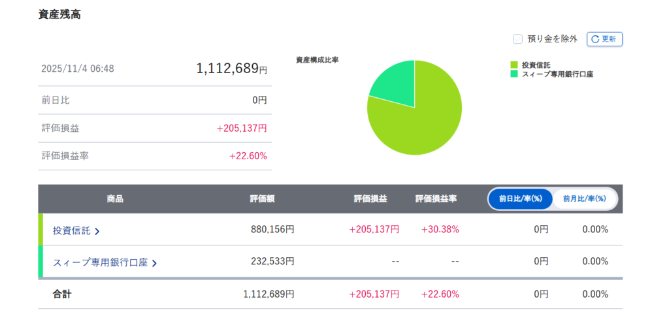Click the green スイープ専用銀行口座 legend swatch

[x=514, y=74]
